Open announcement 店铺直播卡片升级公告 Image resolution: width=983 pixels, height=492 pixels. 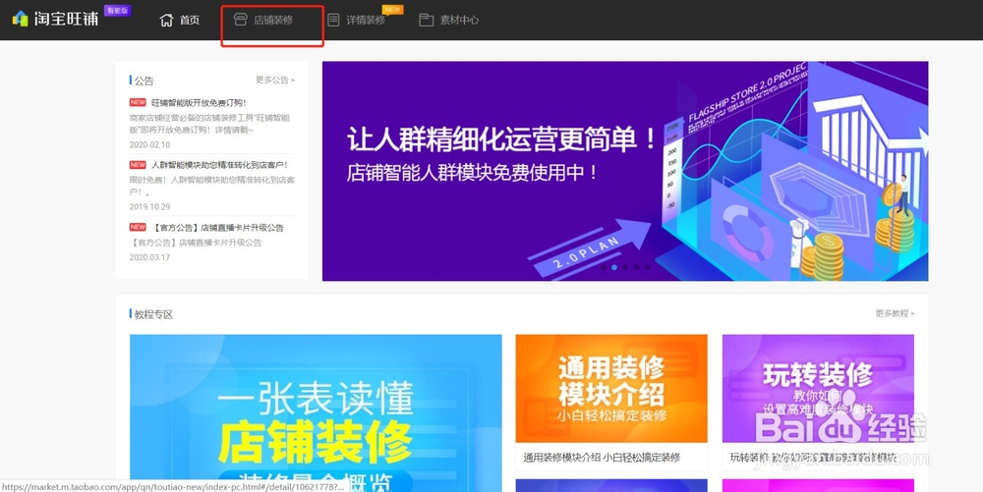coord(217,227)
